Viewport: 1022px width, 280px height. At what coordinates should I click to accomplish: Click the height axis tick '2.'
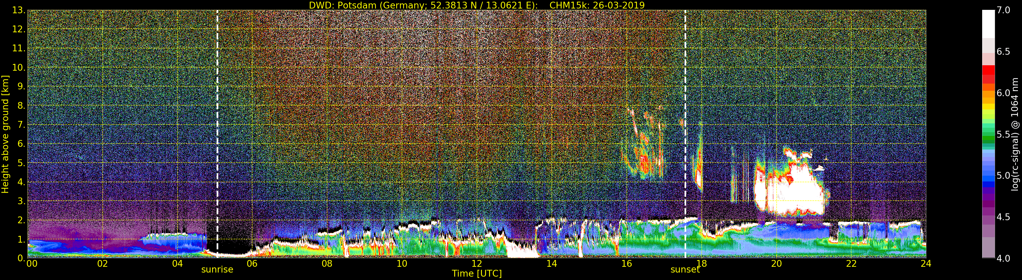(21, 220)
